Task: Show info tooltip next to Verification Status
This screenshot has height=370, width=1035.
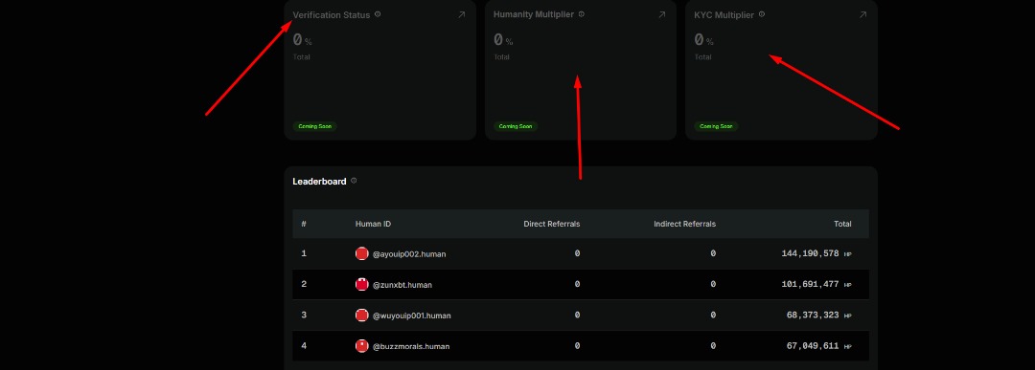Action: point(378,13)
